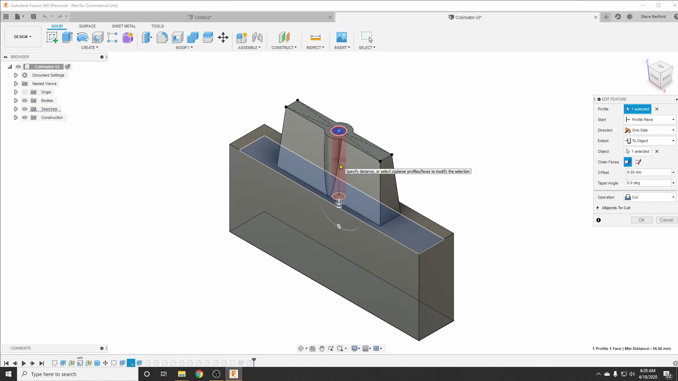678x381 pixels.
Task: Open the Start dropdown Profile Plane
Action: 650,120
